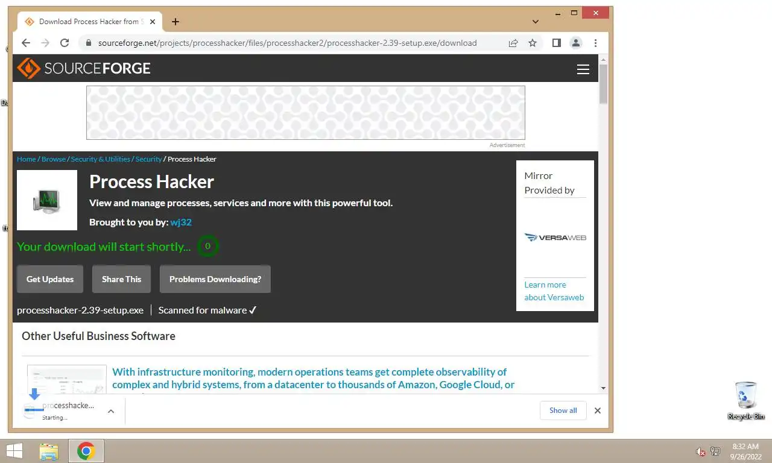Image resolution: width=772 pixels, height=463 pixels.
Task: Open a new tab with plus button
Action: (175, 22)
